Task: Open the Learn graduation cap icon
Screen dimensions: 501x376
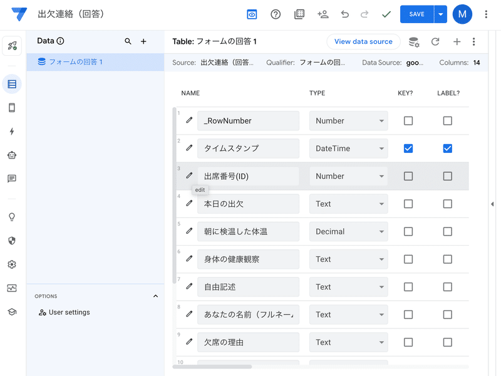Action: 12,311
